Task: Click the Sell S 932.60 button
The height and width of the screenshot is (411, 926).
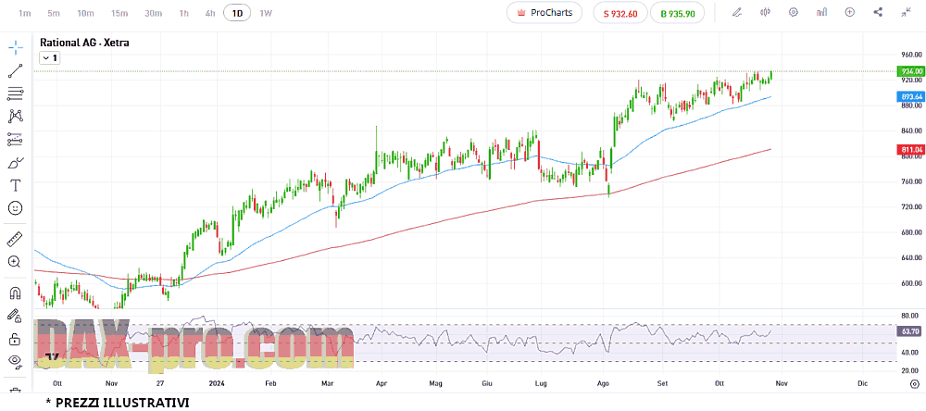Action: [620, 14]
